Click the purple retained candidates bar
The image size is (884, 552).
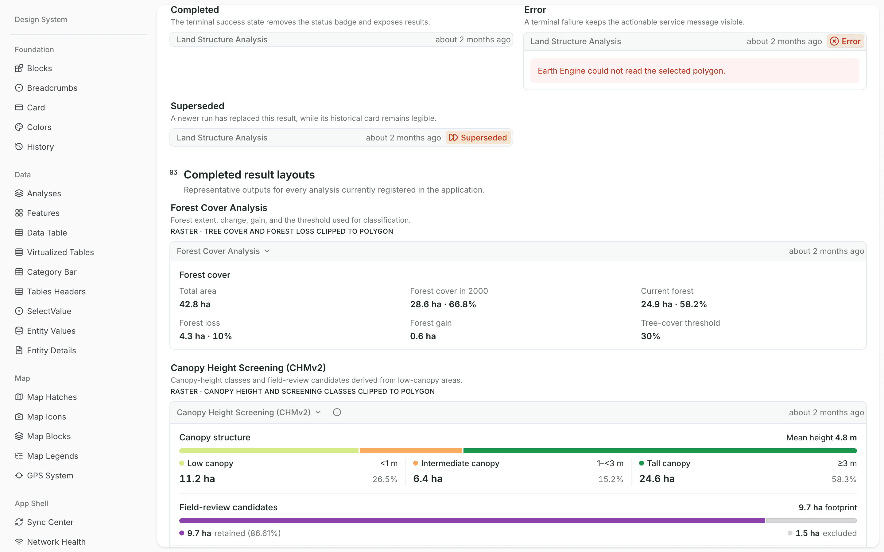click(x=472, y=521)
